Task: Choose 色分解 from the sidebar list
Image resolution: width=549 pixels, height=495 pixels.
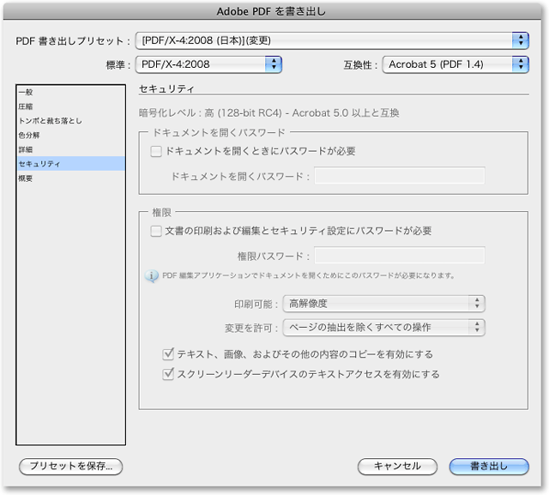Action: [x=30, y=136]
